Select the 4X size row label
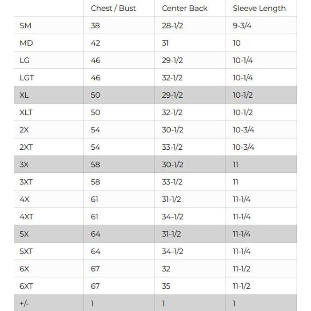 [24, 199]
